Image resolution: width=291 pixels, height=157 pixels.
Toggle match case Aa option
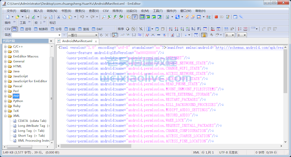(147, 35)
